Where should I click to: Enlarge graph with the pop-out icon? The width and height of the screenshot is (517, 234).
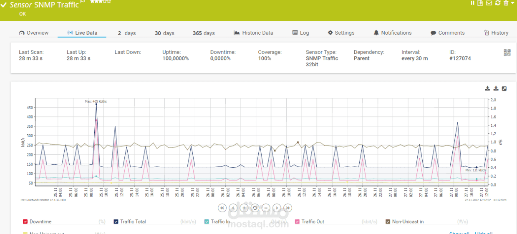[504, 88]
